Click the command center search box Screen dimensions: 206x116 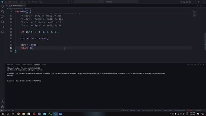pyautogui.click(x=106, y=2)
